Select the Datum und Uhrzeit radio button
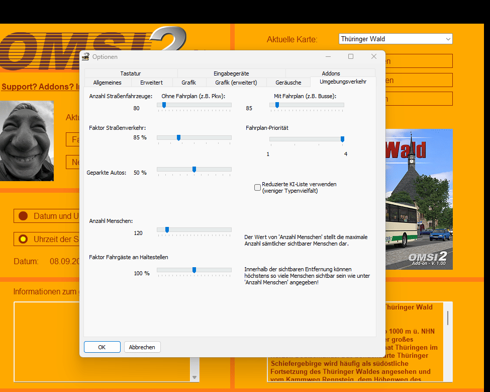The image size is (490, 392). [23, 216]
